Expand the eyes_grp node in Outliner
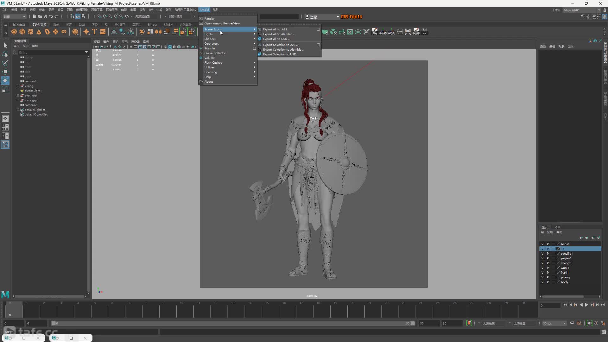 click(x=18, y=95)
